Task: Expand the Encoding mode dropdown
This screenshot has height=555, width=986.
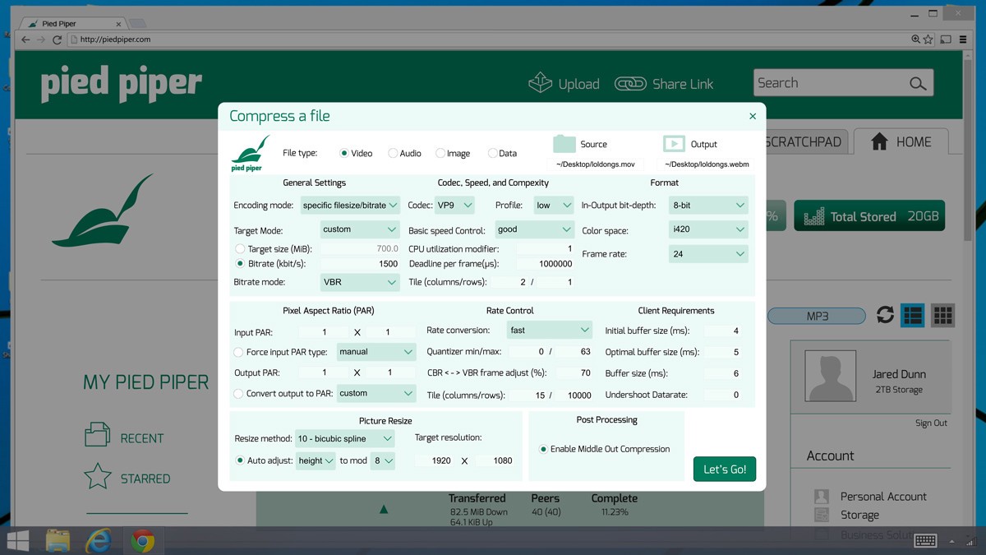Action: click(349, 205)
